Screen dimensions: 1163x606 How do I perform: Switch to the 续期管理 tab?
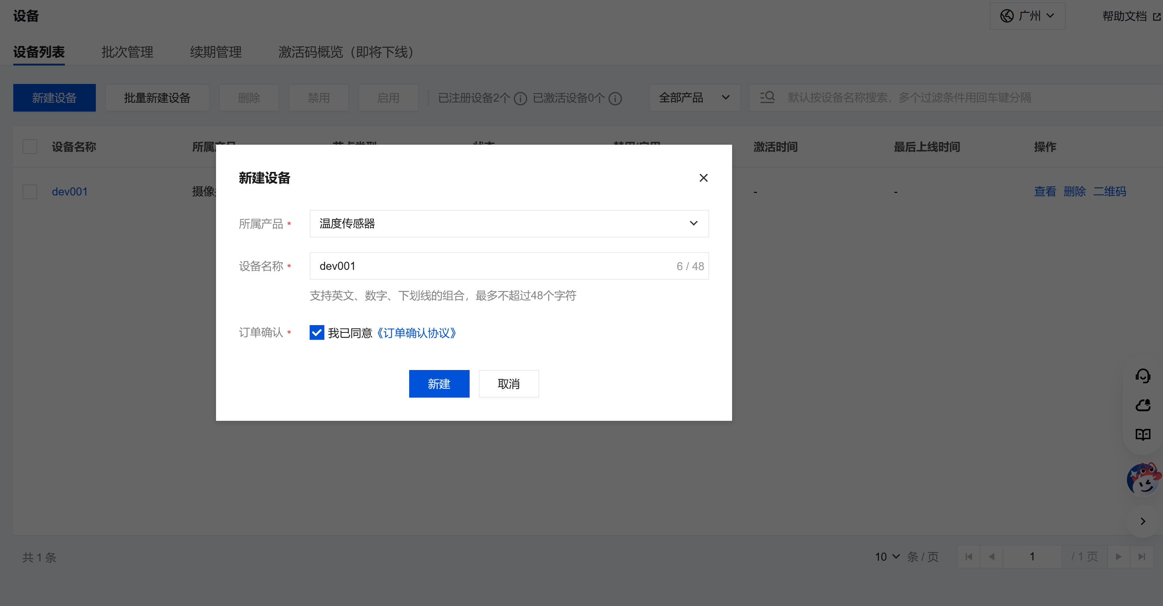click(216, 52)
